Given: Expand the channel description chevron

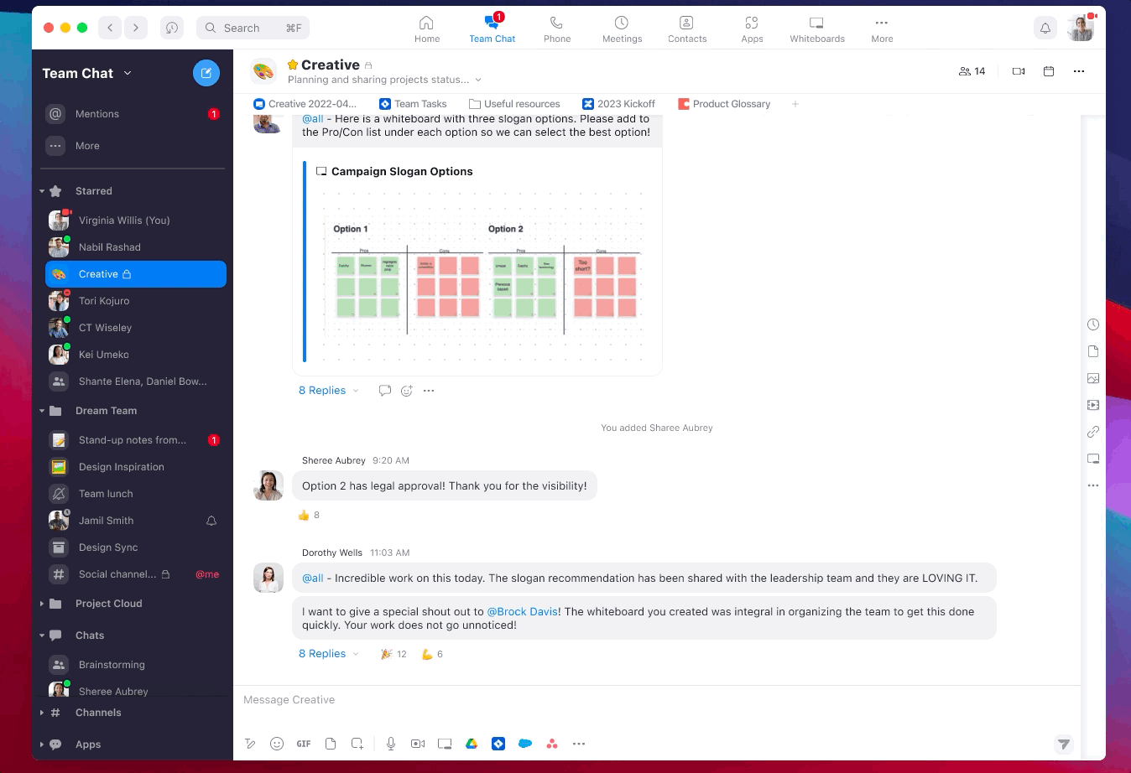Looking at the screenshot, I should point(478,80).
